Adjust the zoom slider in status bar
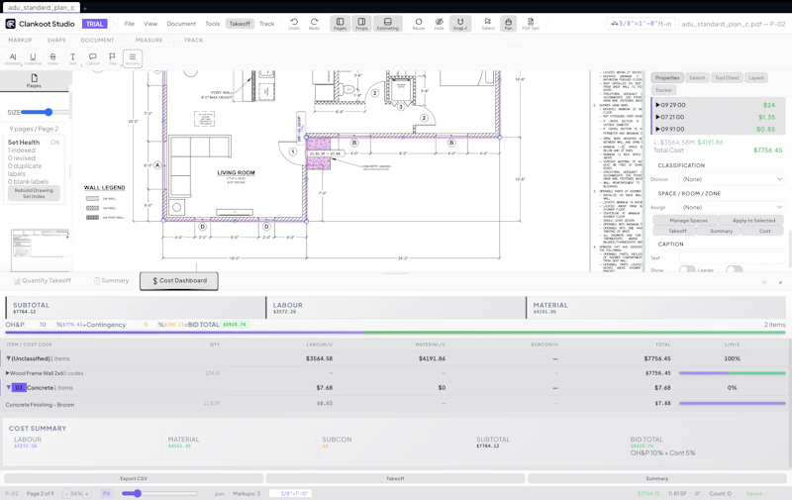The height and width of the screenshot is (500, 792). pos(159,493)
